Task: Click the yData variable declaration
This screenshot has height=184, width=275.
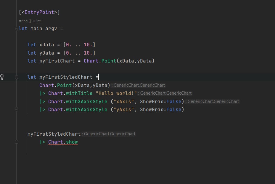Action: point(47,53)
